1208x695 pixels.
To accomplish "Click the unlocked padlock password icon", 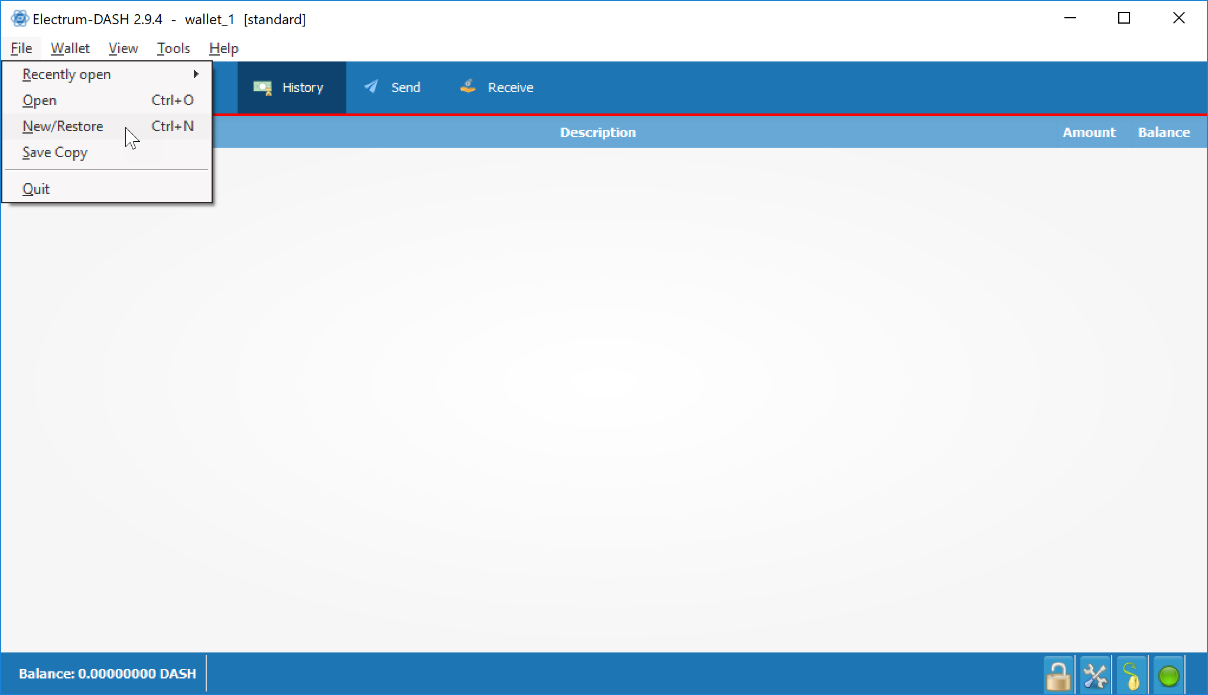I will click(1058, 675).
